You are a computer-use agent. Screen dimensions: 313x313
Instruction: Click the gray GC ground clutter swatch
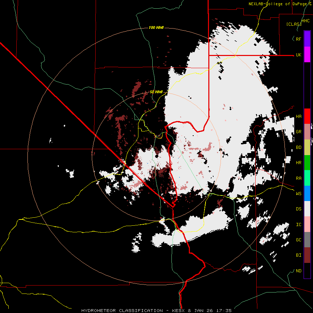pos(307,240)
